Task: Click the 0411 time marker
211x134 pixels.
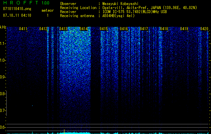Action: tap(23, 29)
